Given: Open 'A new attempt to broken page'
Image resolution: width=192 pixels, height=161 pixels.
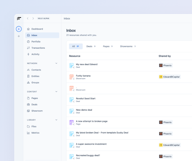Looking at the screenshot, I should (x=92, y=121).
